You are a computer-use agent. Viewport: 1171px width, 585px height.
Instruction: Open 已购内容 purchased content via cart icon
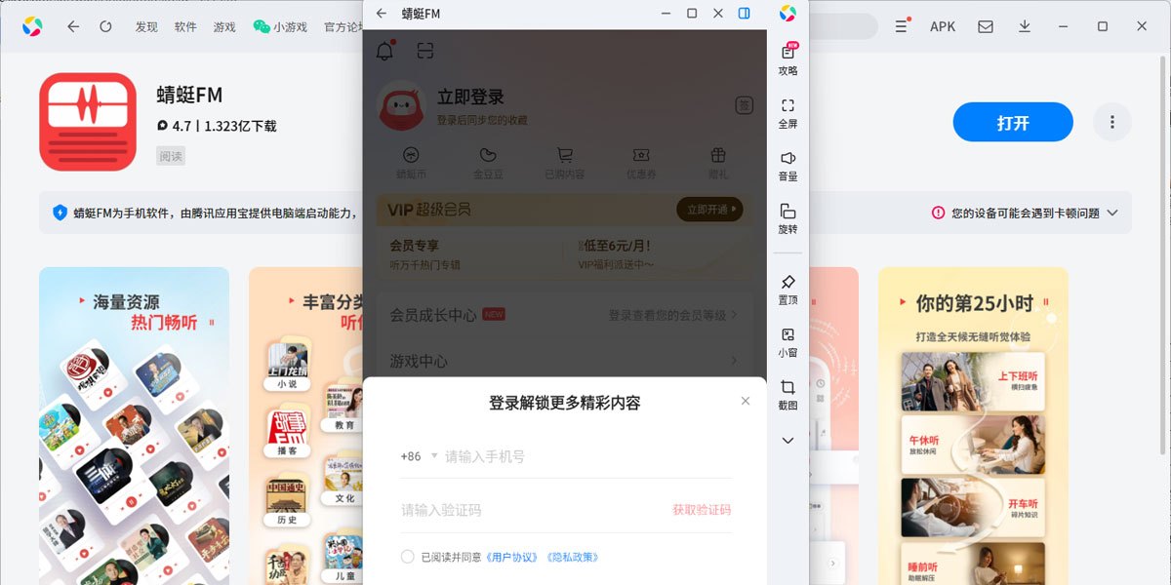click(x=564, y=161)
